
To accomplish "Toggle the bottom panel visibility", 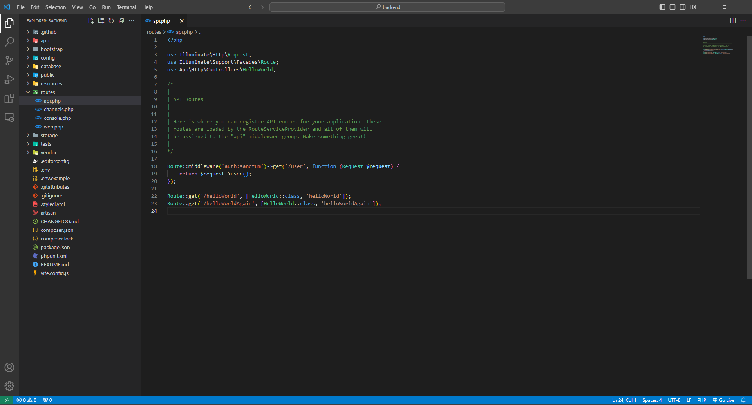I will tap(672, 7).
